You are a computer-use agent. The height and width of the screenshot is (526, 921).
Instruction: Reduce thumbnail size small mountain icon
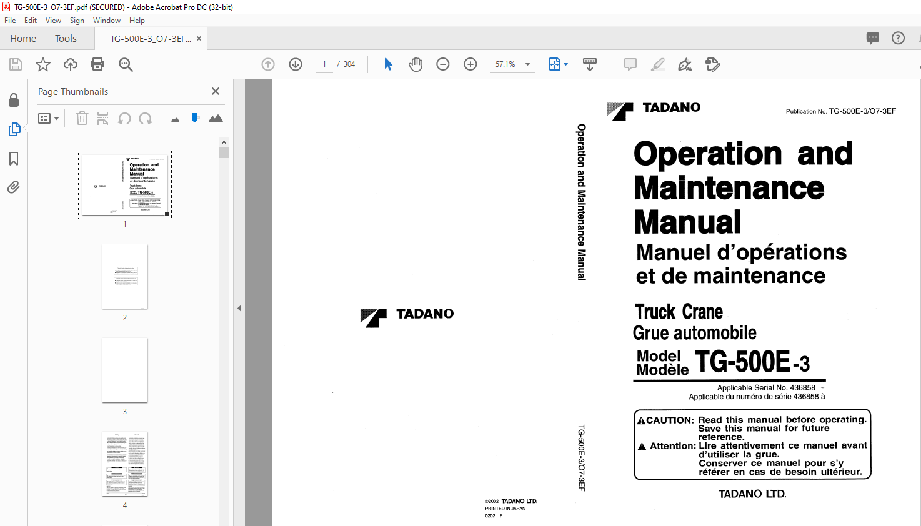[175, 119]
